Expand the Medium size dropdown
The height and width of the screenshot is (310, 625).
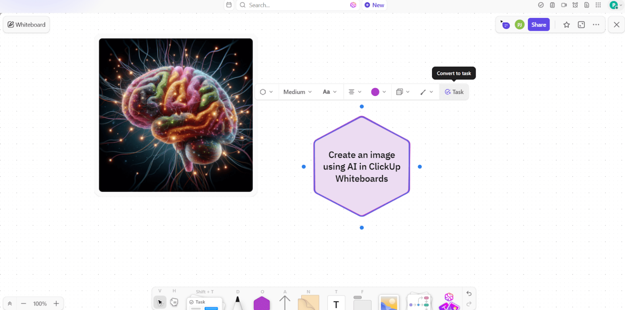(297, 92)
